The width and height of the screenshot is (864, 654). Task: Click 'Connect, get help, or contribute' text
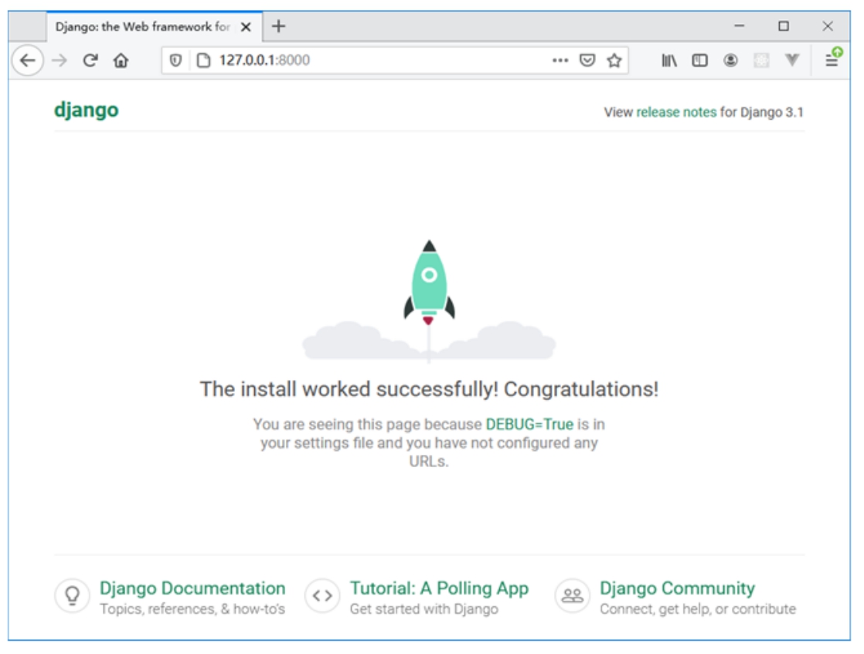[698, 609]
